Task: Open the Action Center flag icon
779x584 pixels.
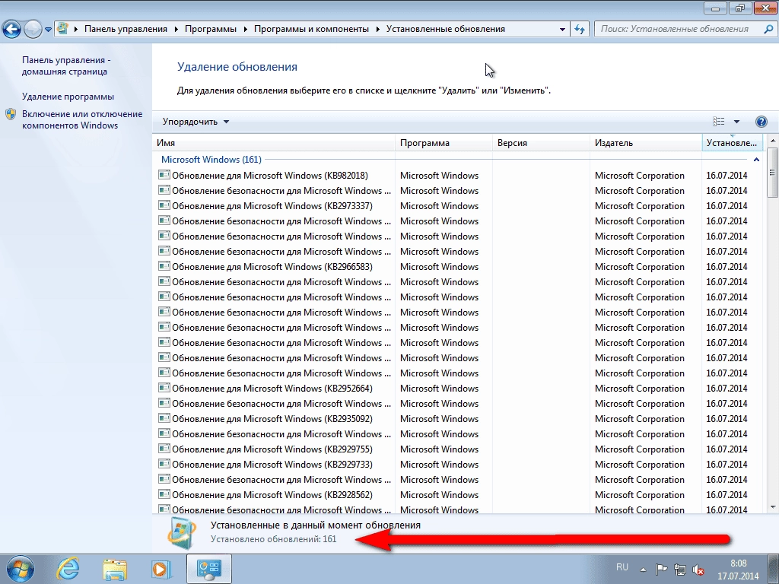Action: (x=661, y=569)
